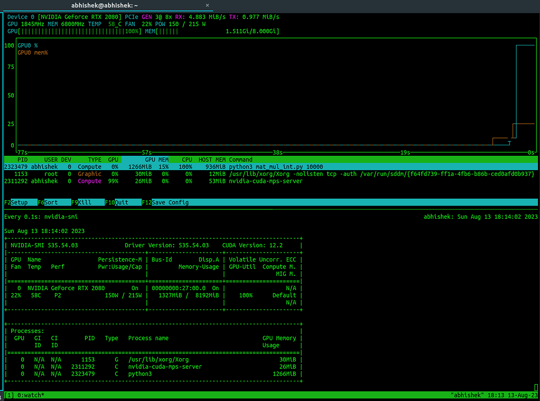
Task: Click the GPU0 % graph legend
Action: pyautogui.click(x=28, y=45)
